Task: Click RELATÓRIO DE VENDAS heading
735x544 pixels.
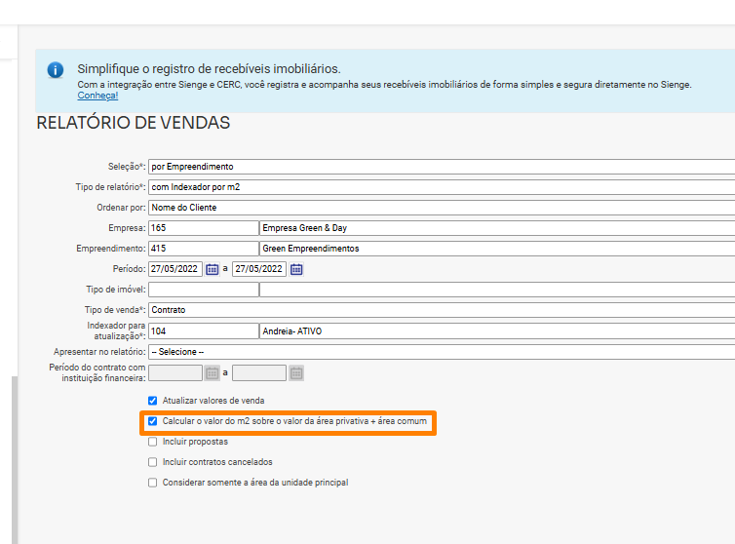Action: click(134, 123)
